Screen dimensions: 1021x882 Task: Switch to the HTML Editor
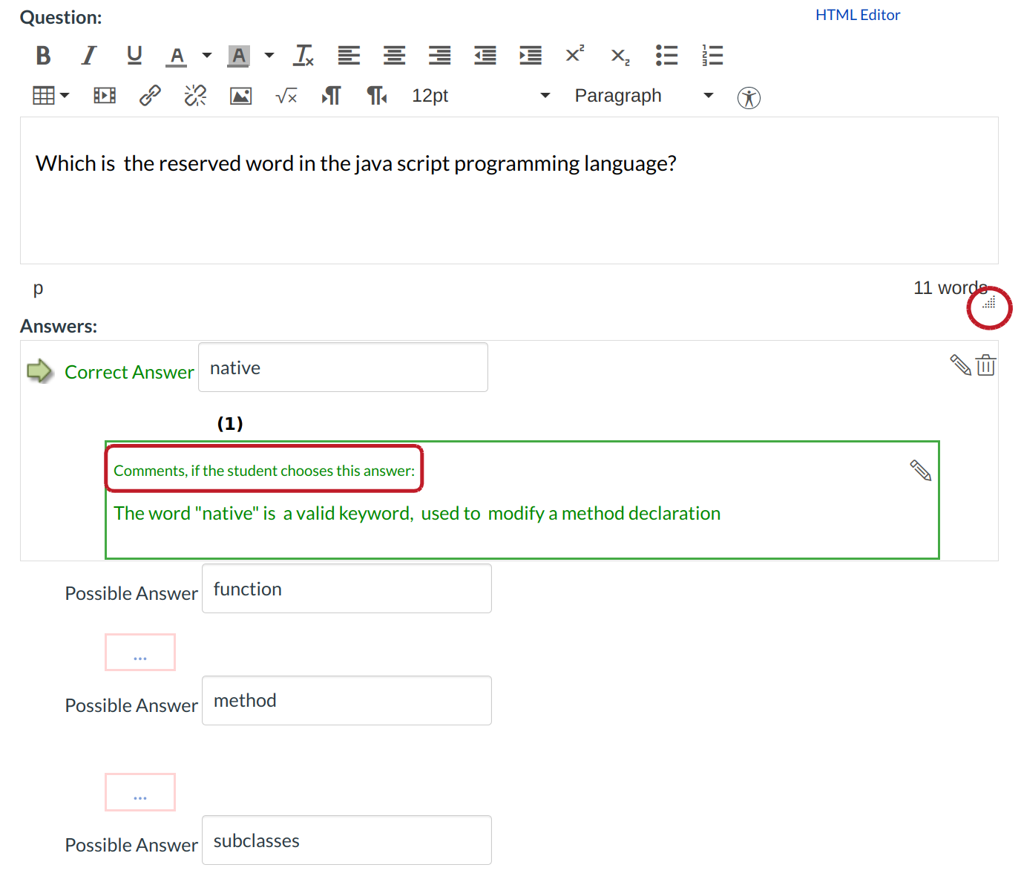pyautogui.click(x=857, y=15)
